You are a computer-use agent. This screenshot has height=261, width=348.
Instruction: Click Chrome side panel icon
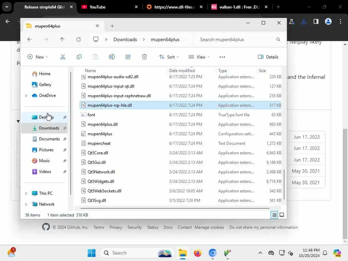pyautogui.click(x=316, y=21)
